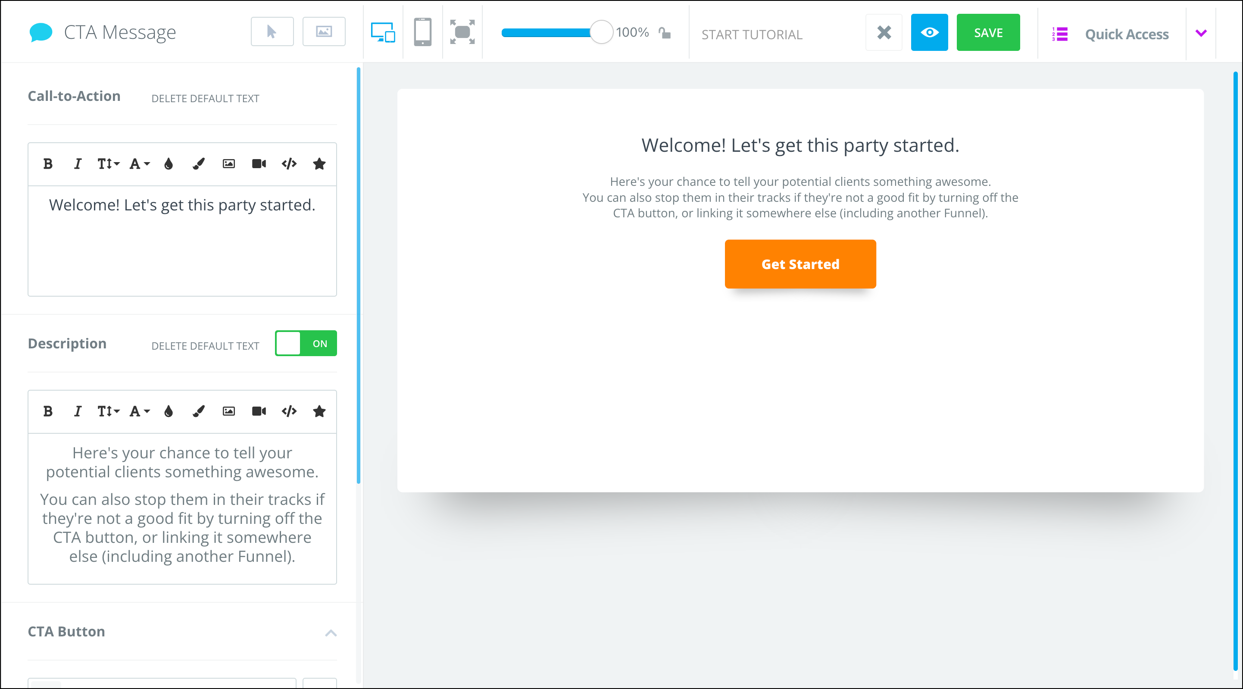Screen dimensions: 1243x689
Task: Open the image tool in header
Action: 324,32
